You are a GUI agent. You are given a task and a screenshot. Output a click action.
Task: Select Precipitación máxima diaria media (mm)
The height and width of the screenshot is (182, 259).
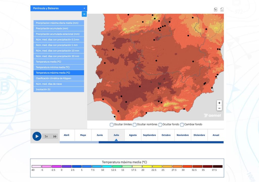coord(59,23)
